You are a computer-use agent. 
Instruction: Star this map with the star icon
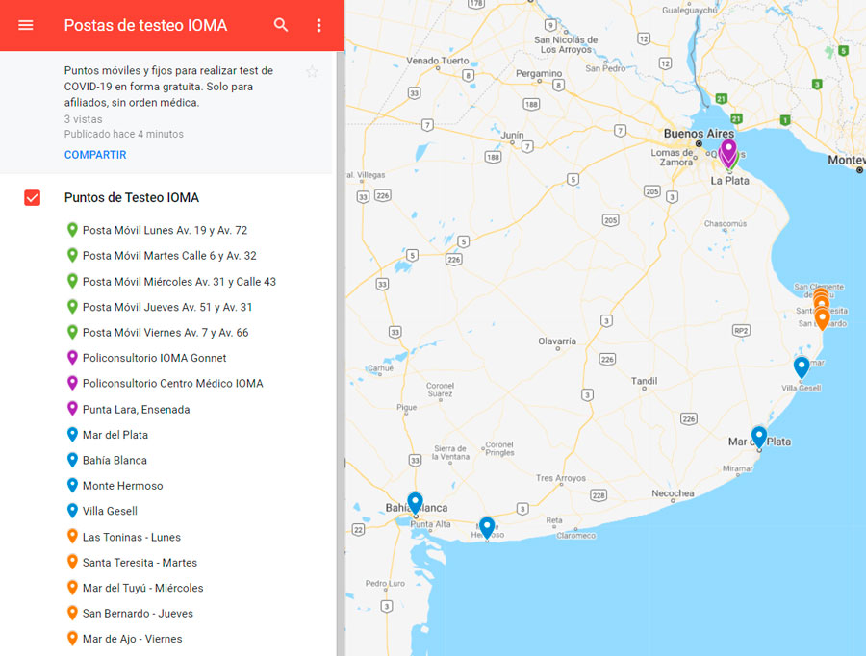pyautogui.click(x=312, y=72)
